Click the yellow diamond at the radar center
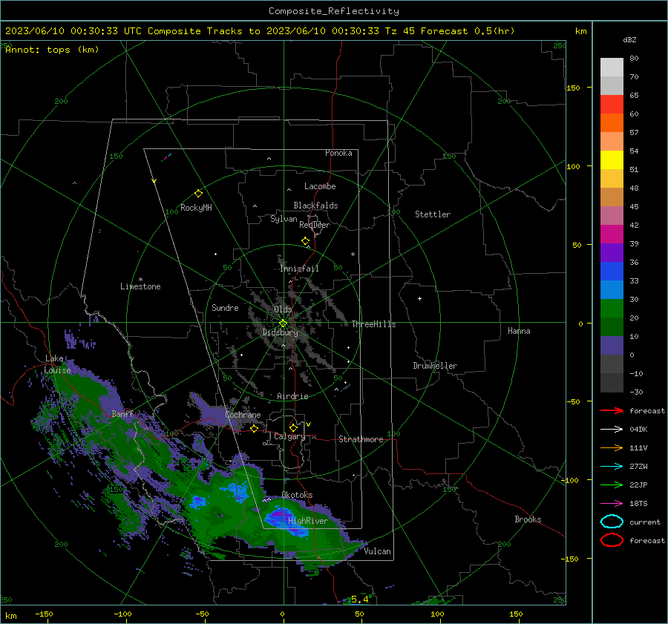Screen dimensions: 668x624 point(283,324)
